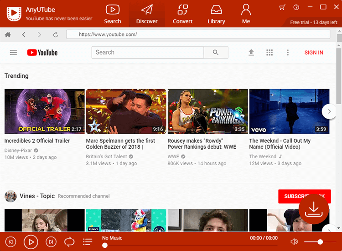Click the music progress slider handle
342x251 pixels.
click(105, 246)
